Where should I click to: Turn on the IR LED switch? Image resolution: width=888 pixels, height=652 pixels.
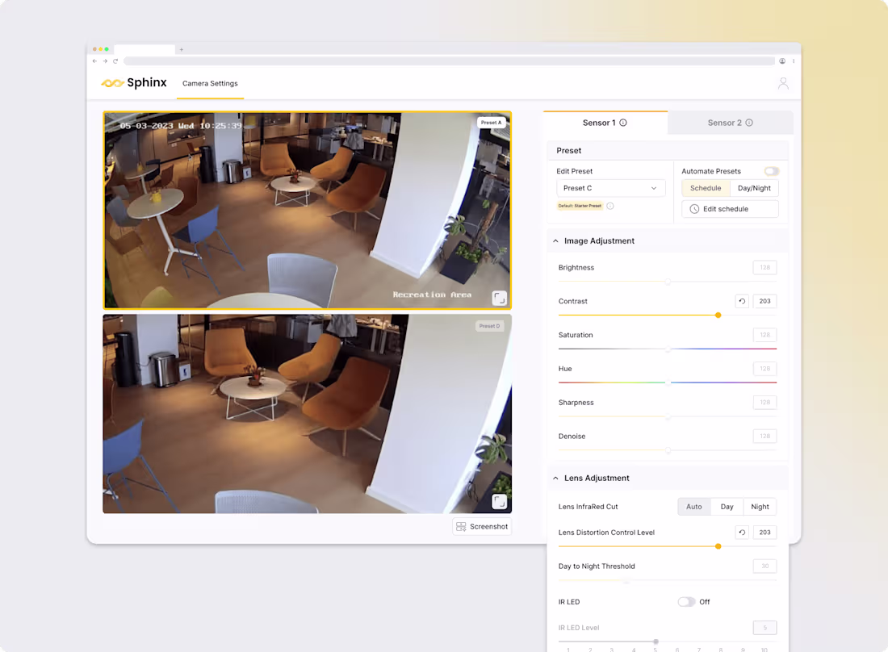pos(686,602)
